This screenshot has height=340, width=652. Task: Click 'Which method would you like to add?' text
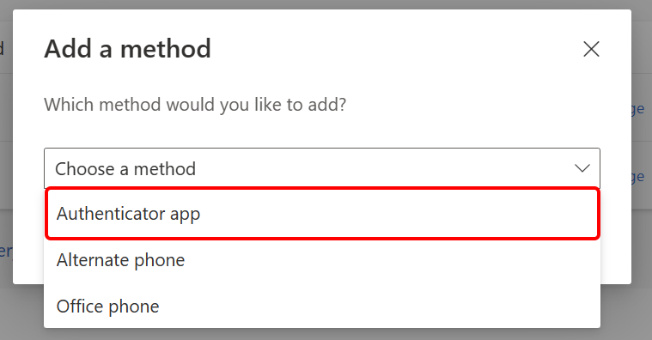[x=195, y=105]
